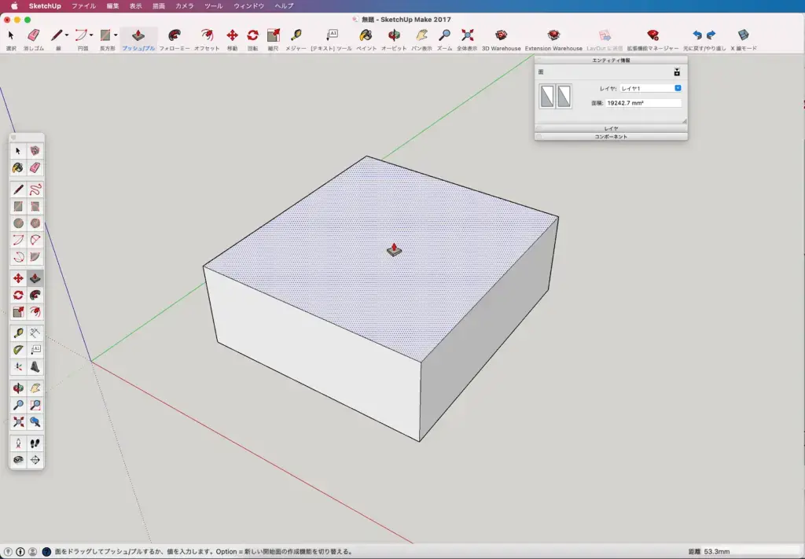The image size is (805, 559).
Task: Click the back face material swatch
Action: pyautogui.click(x=564, y=96)
